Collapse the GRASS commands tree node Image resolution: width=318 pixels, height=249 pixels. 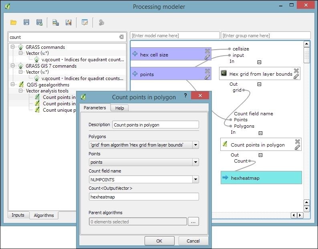(13, 47)
